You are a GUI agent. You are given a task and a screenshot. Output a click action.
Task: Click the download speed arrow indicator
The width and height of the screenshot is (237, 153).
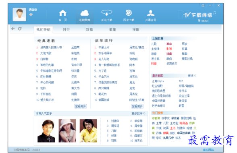(x=199, y=21)
